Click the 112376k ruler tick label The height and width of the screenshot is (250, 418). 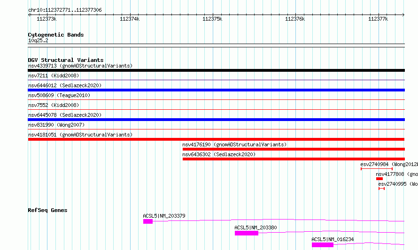295,19
